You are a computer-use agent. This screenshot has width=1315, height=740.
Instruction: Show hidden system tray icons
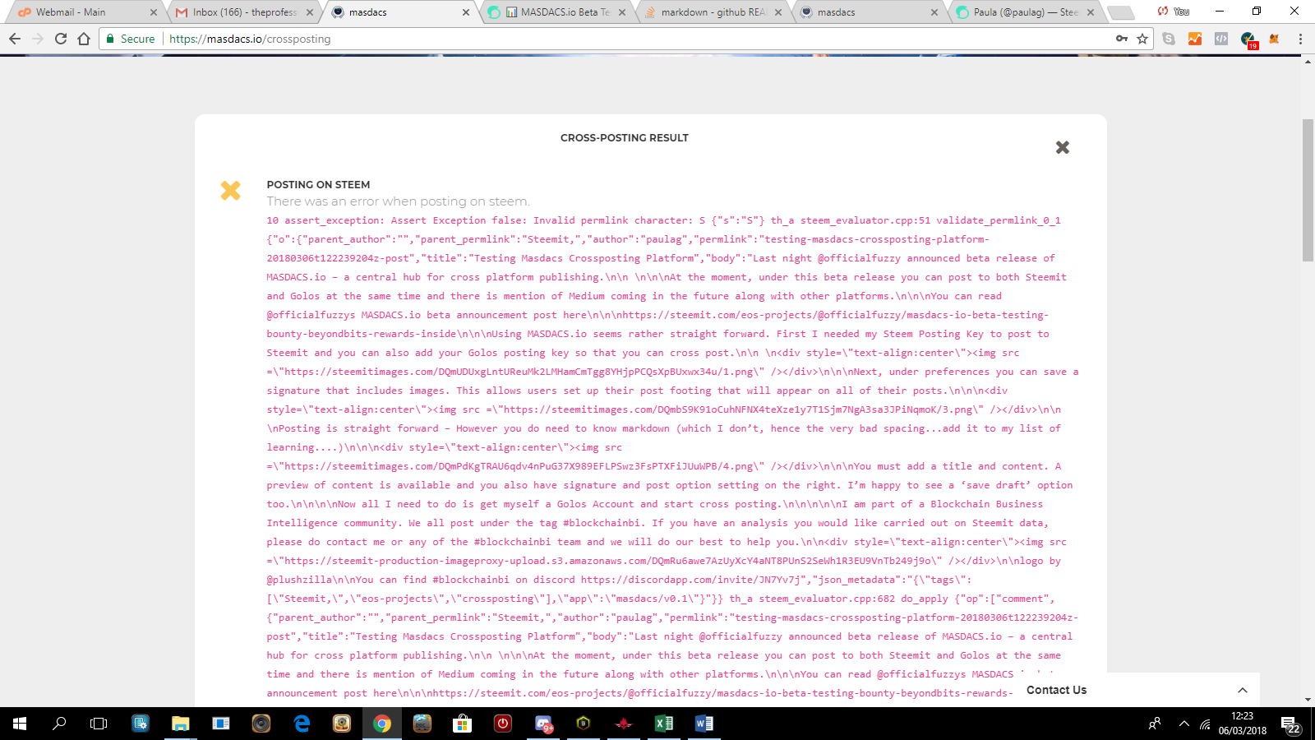pos(1183,724)
